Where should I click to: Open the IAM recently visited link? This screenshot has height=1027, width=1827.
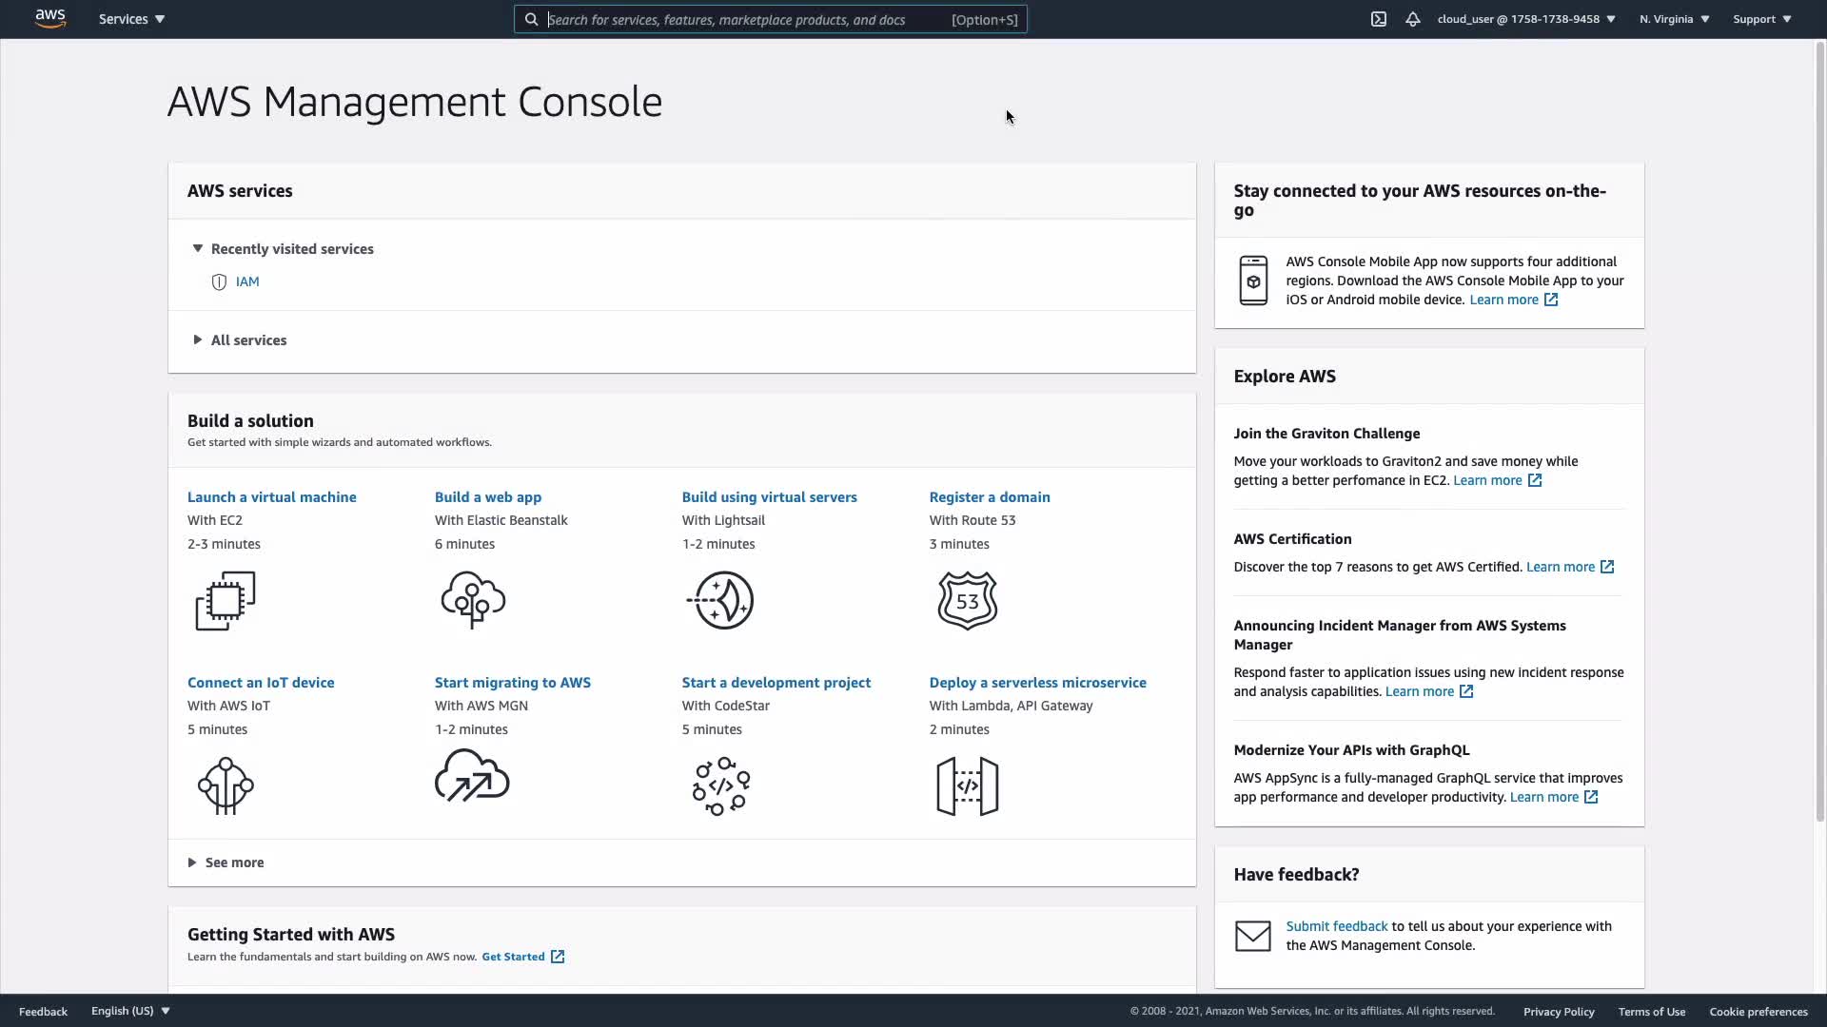[247, 281]
